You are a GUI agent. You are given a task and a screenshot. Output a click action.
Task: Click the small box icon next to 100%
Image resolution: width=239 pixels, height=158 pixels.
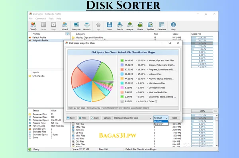coord(216,111)
